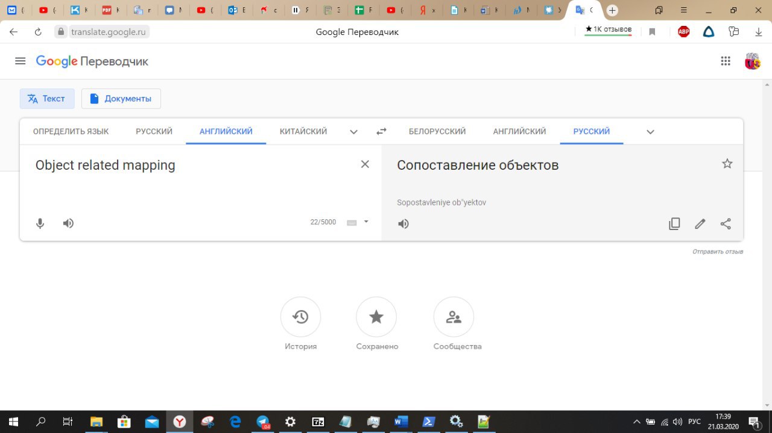
Task: Switch keyboard layout РУС
Action: pos(695,422)
